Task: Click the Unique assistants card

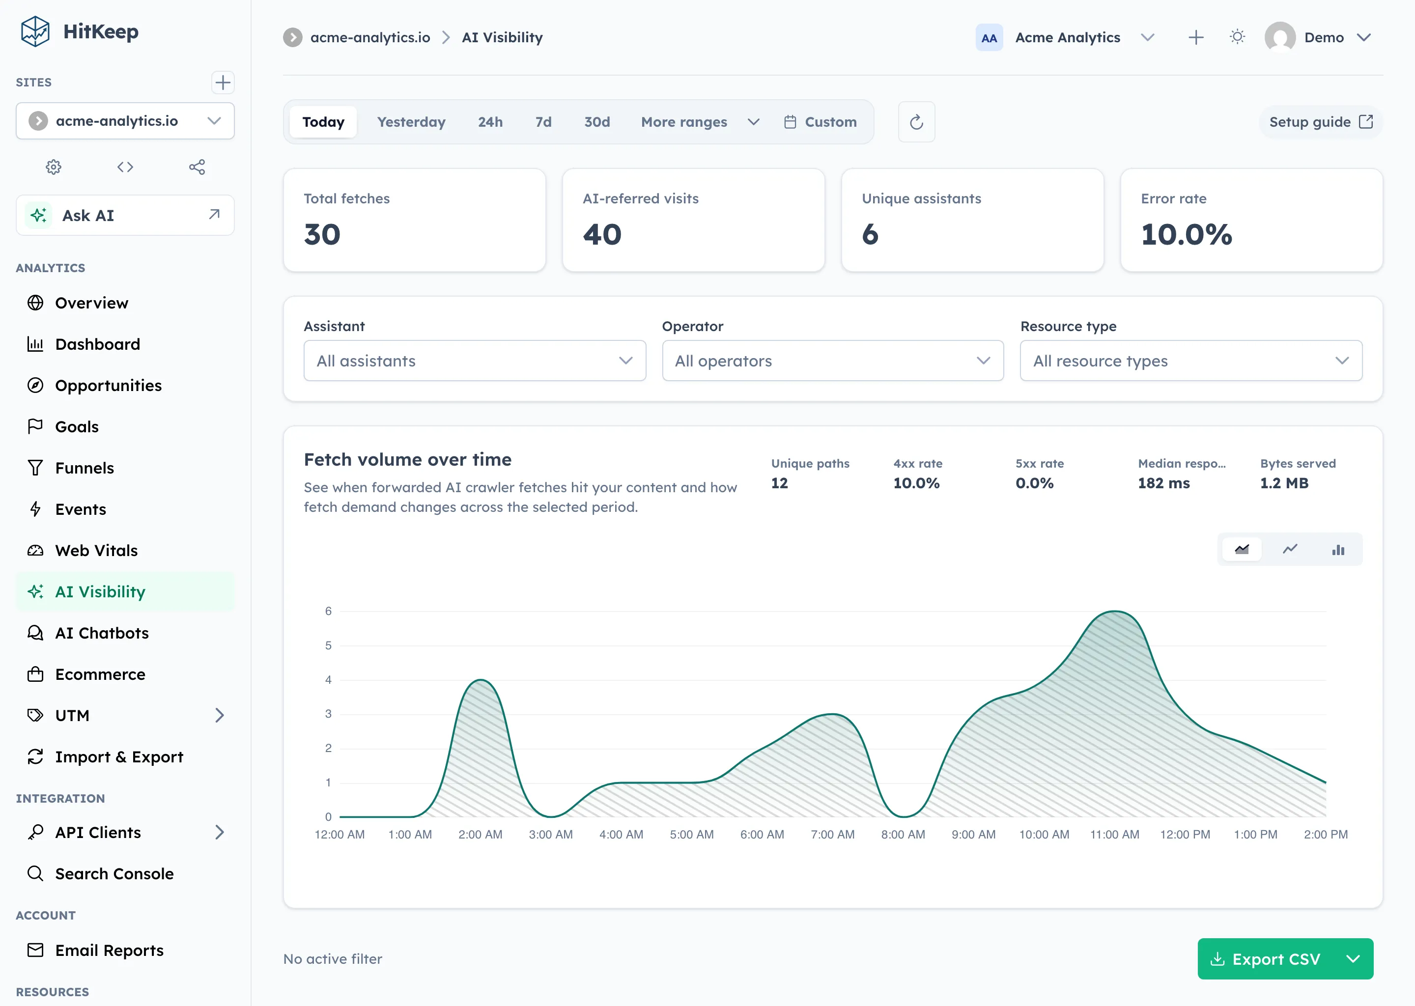Action: 973,220
